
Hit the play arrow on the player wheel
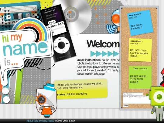point(63,51)
